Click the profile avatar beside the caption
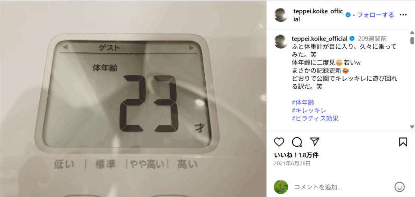The height and width of the screenshot is (197, 415). point(281,41)
